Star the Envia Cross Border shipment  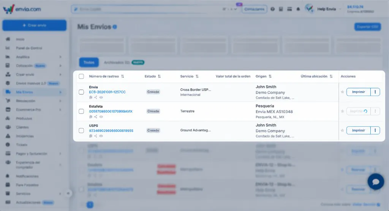coord(342,92)
